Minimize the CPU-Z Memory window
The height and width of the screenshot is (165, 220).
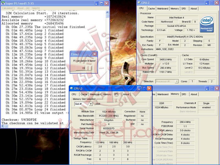pos(207,88)
